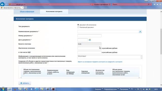
Task: Click link Ввести на основании предмета контракта
Action: coord(100,62)
